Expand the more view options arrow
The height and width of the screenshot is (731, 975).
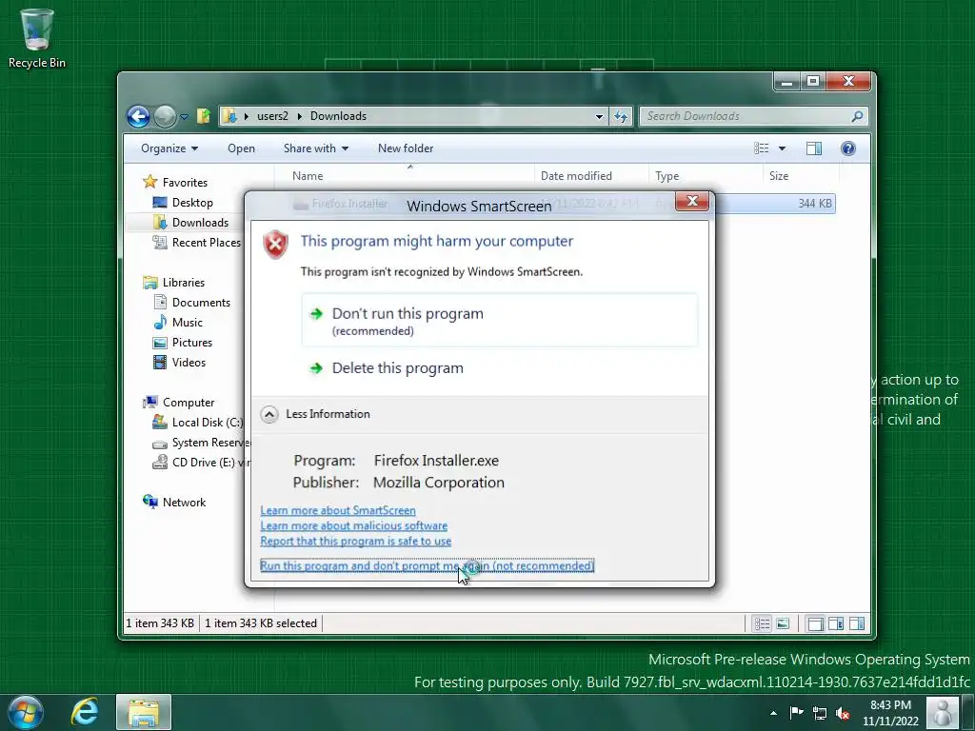pos(783,148)
